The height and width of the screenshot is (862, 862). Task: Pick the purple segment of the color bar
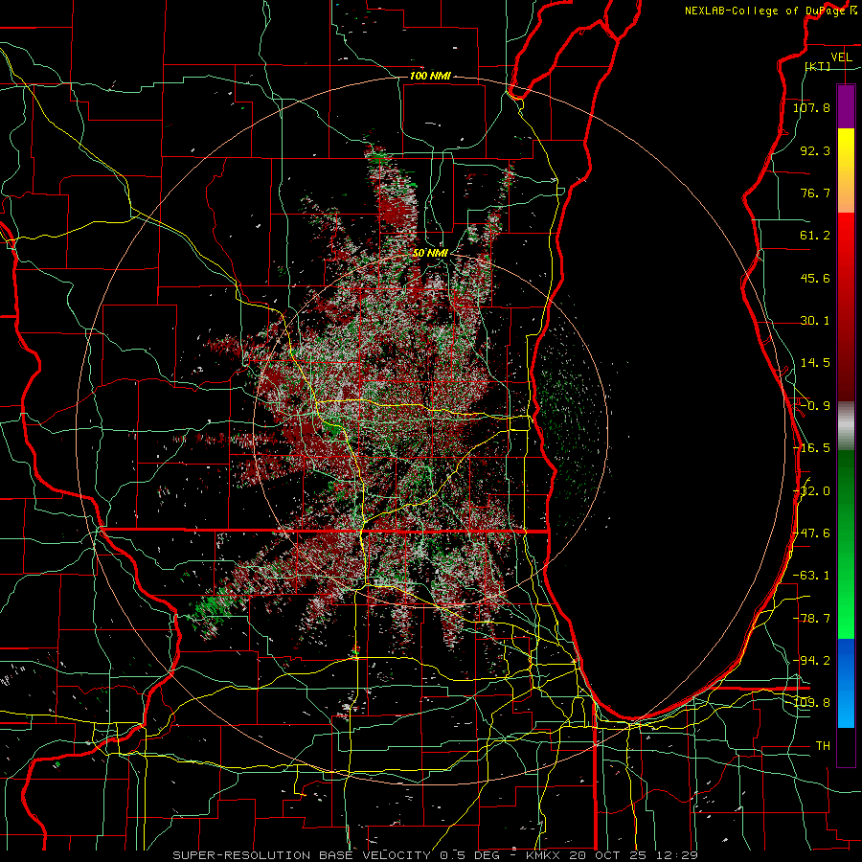pos(846,106)
